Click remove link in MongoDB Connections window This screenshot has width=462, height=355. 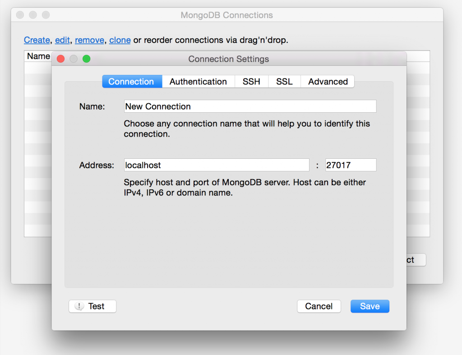(89, 40)
